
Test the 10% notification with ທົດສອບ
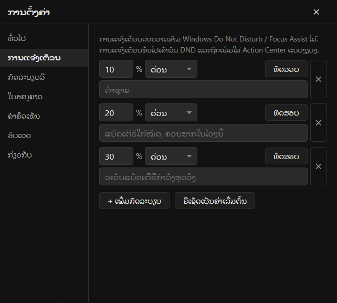tap(286, 69)
